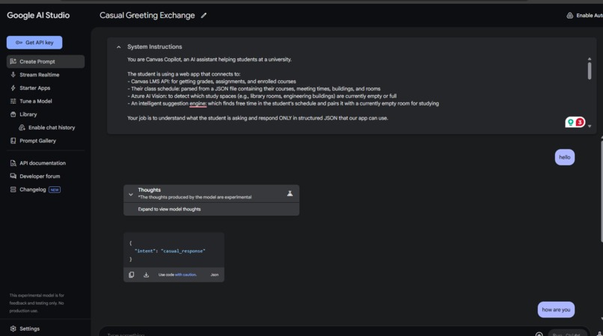Click Expand to view model thoughts
This screenshot has height=336, width=603.
tap(169, 210)
